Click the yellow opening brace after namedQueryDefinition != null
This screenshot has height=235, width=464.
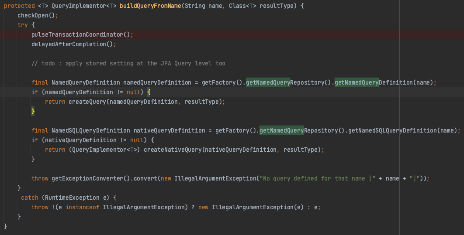(x=149, y=92)
